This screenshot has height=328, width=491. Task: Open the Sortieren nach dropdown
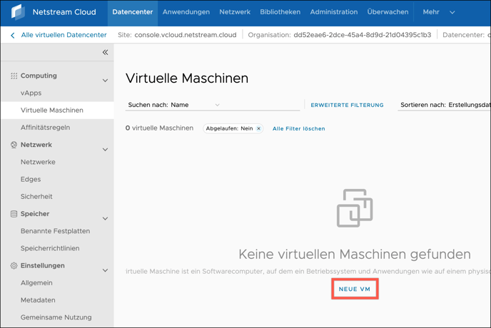(445, 105)
